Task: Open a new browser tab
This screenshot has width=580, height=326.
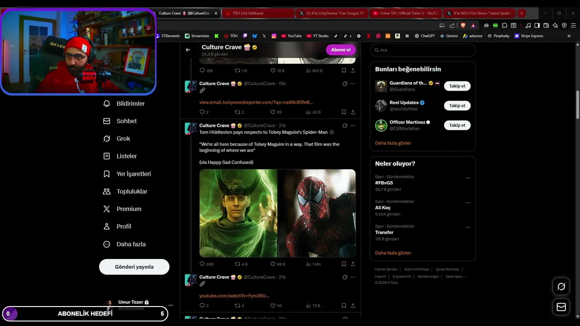Action: [522, 13]
